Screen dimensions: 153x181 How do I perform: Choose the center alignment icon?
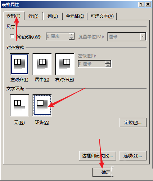click(x=42, y=64)
